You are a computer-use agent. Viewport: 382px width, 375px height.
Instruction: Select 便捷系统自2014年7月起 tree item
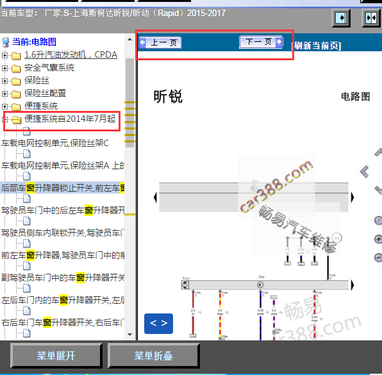click(x=70, y=119)
